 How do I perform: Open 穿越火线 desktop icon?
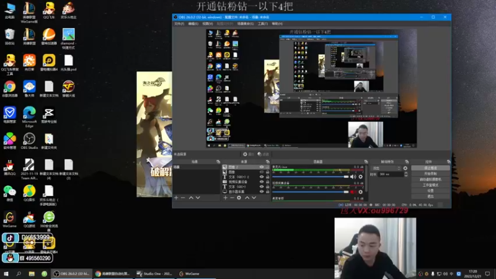pos(68,89)
